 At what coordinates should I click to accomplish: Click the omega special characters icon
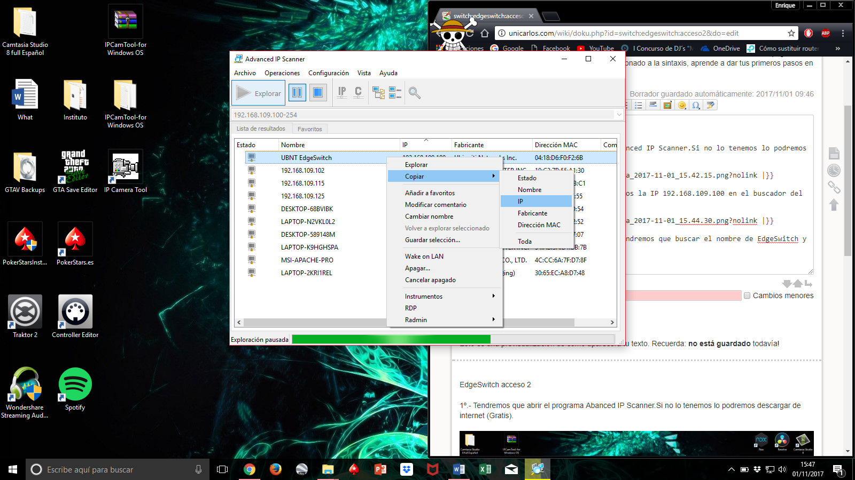tap(696, 105)
